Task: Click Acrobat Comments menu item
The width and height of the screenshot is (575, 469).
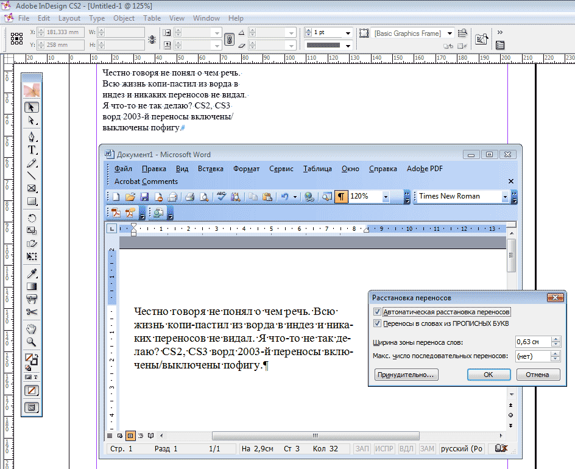Action: (146, 182)
